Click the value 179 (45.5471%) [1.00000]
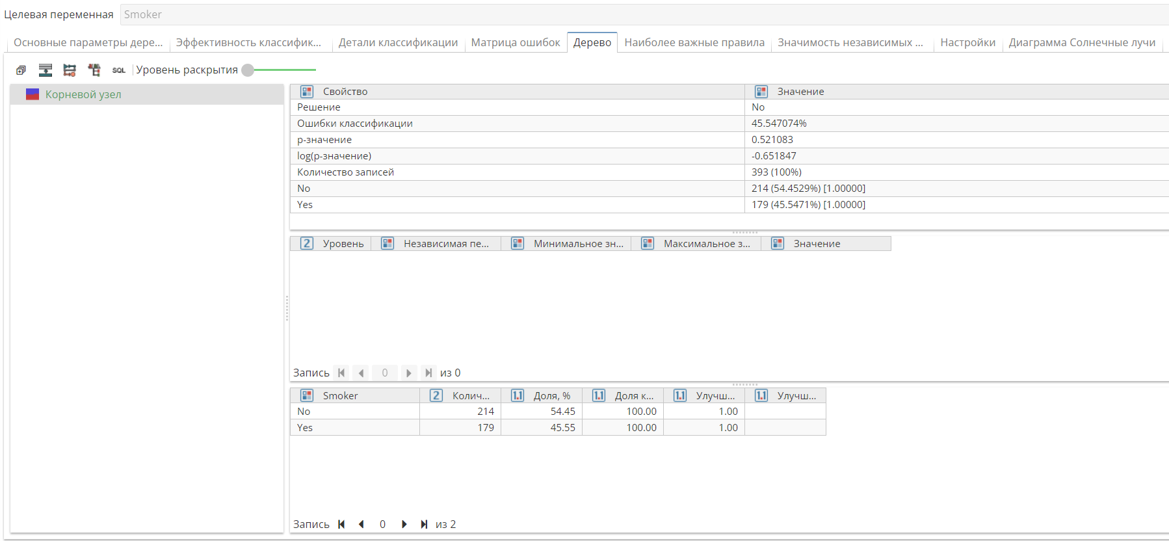Screen dimensions: 1169x541 pos(808,205)
